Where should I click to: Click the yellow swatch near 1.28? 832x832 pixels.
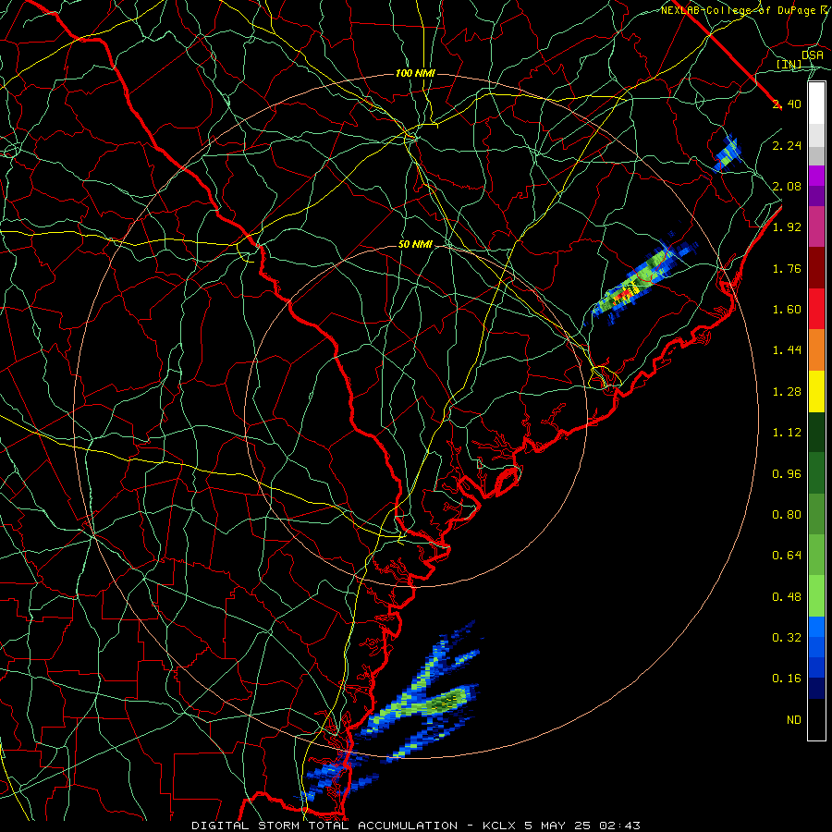[816, 391]
